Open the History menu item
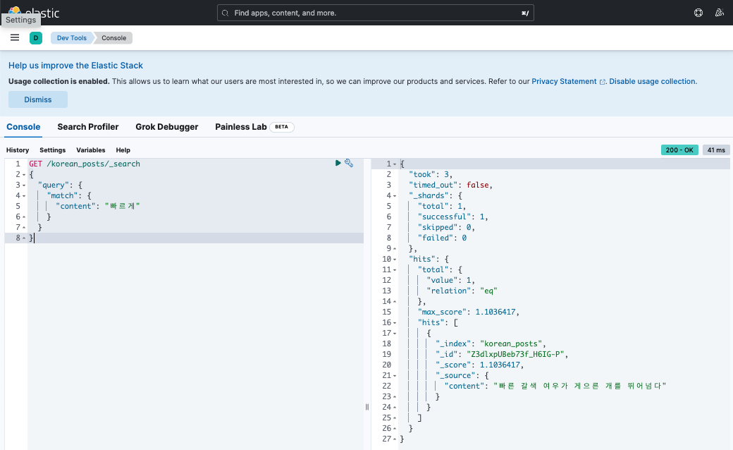 (18, 150)
